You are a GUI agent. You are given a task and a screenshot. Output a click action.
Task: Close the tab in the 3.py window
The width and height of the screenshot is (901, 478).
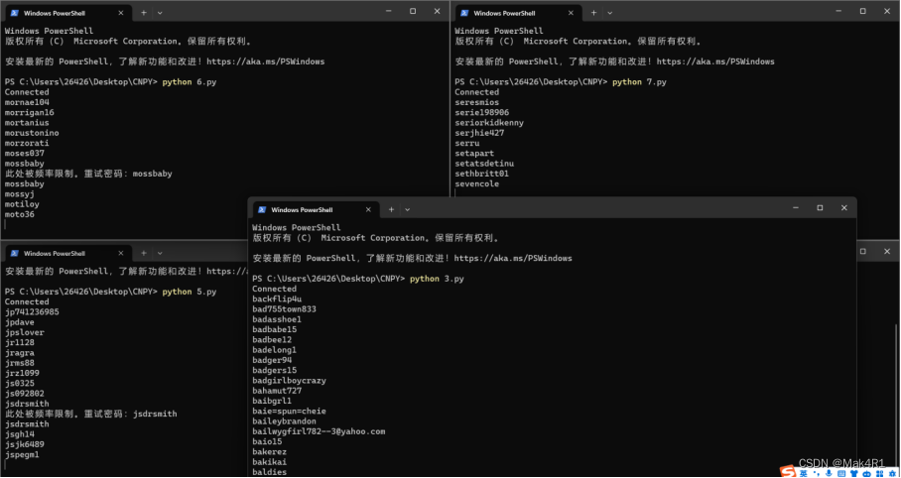[x=368, y=209]
